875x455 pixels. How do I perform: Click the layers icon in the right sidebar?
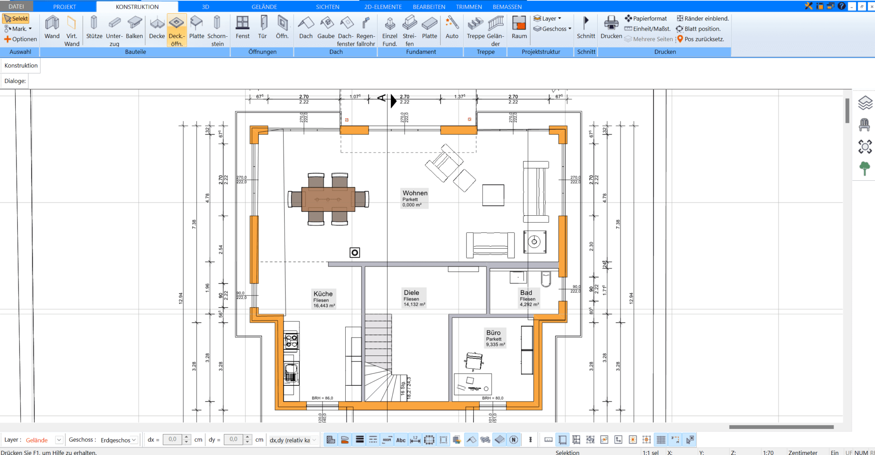[x=866, y=103]
